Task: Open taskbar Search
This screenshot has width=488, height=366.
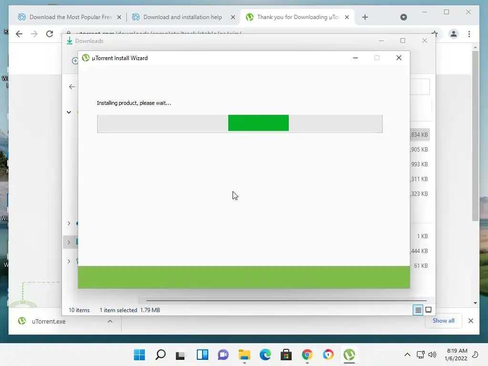Action: pos(160,355)
